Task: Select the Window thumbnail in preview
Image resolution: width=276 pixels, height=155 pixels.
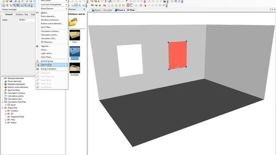Action: [75, 51]
